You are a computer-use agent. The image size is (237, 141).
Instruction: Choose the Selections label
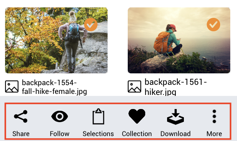pos(98,134)
